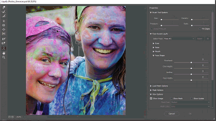
Task: Click the brush Size slider handle
Action: pyautogui.click(x=161, y=19)
